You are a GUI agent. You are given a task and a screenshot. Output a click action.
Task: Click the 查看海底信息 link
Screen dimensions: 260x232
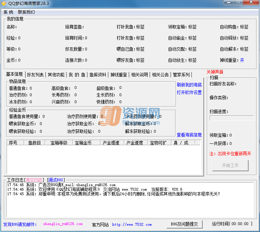189,135
